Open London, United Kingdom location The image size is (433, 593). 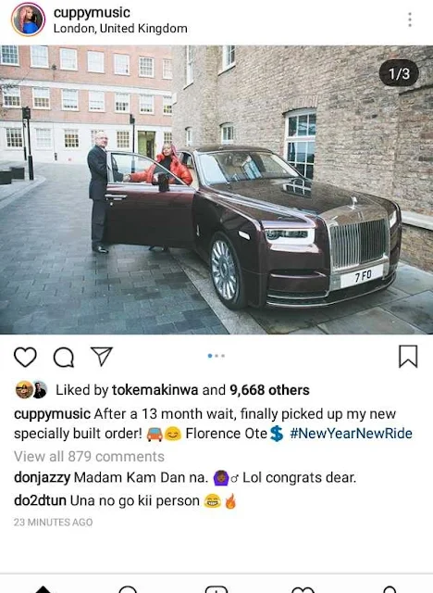pyautogui.click(x=120, y=29)
